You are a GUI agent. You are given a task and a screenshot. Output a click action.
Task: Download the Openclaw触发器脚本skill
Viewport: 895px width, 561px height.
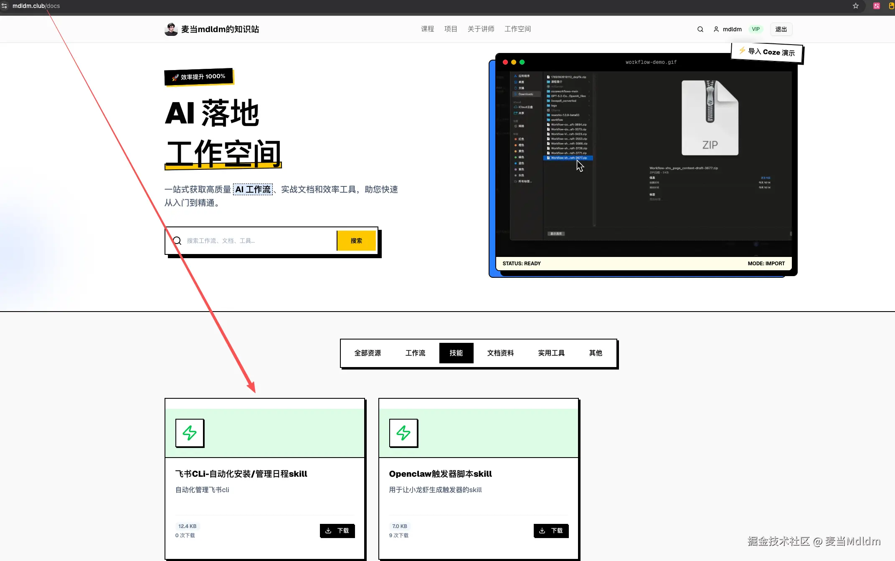(551, 531)
